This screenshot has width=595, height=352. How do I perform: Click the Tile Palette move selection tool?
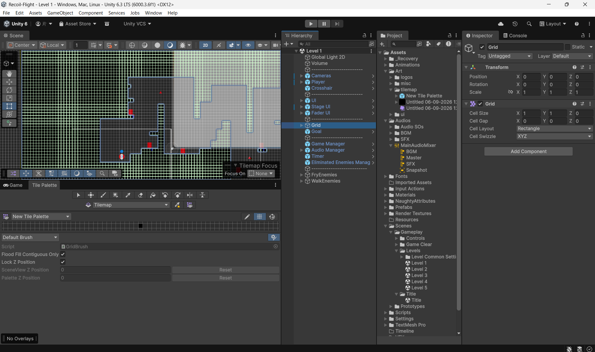tap(91, 195)
